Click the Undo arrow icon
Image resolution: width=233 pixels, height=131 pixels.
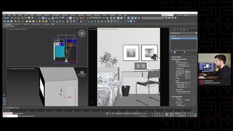pos(5,18)
